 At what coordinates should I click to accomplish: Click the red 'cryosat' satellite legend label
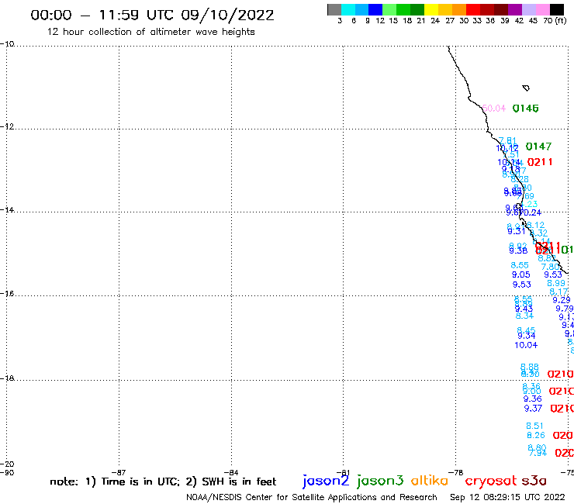[x=491, y=481]
